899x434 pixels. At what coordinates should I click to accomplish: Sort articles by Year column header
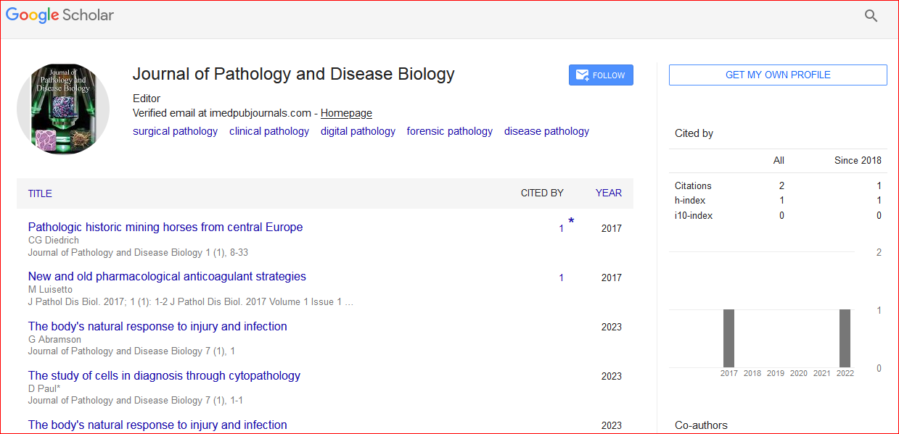point(608,193)
